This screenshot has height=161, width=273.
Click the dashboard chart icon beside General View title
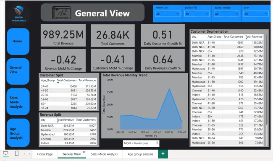[61, 13]
